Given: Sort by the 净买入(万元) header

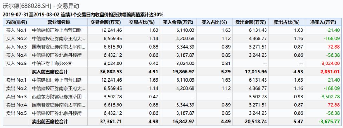Looking at the screenshot, I should [x=323, y=22].
